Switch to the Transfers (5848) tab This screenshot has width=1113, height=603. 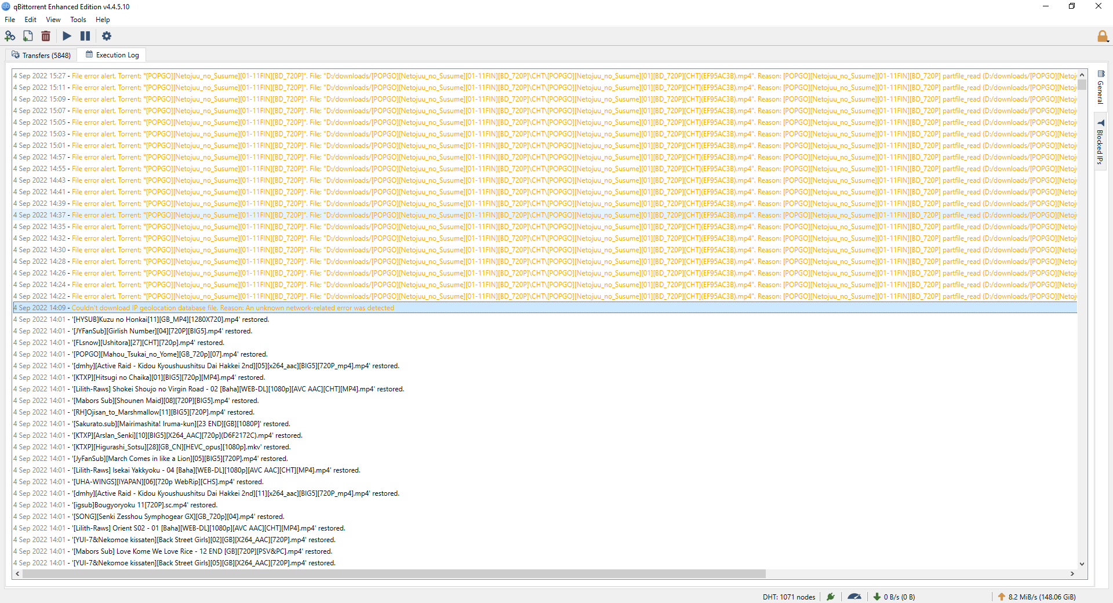coord(41,55)
